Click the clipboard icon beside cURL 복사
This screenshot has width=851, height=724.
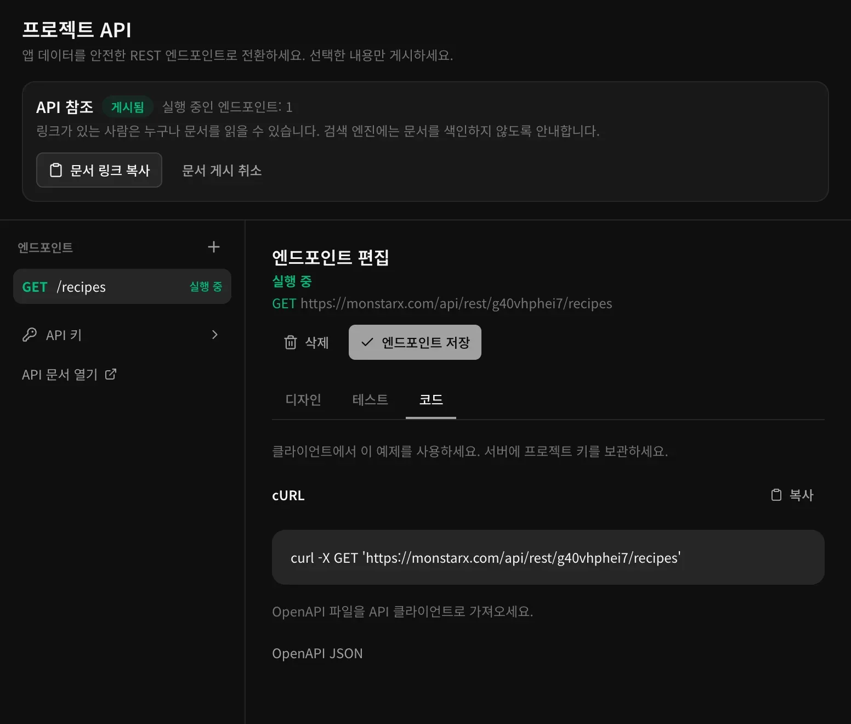point(776,495)
